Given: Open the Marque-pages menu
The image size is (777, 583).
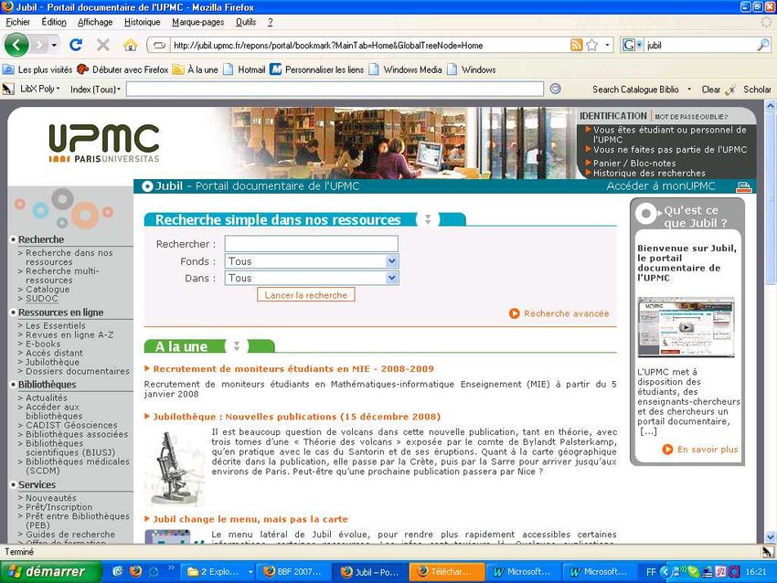Looking at the screenshot, I should [197, 22].
